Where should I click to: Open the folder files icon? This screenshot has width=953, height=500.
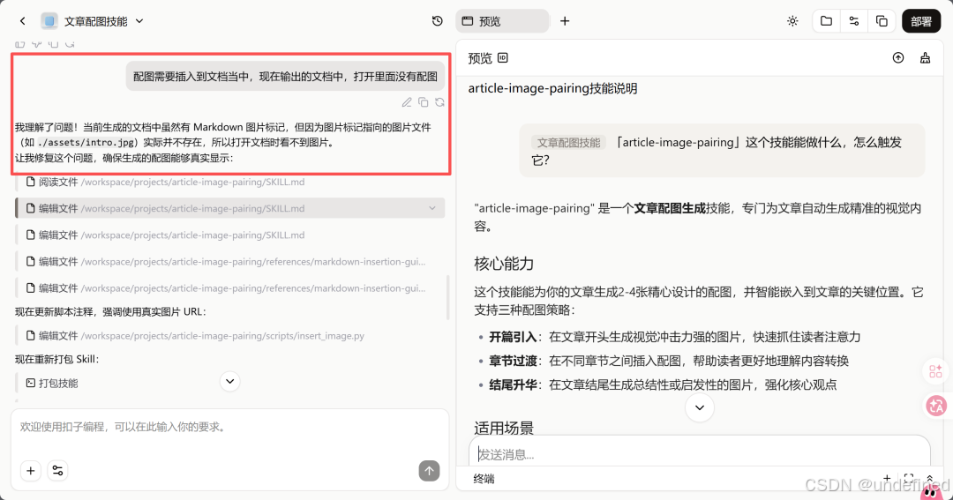tap(826, 21)
